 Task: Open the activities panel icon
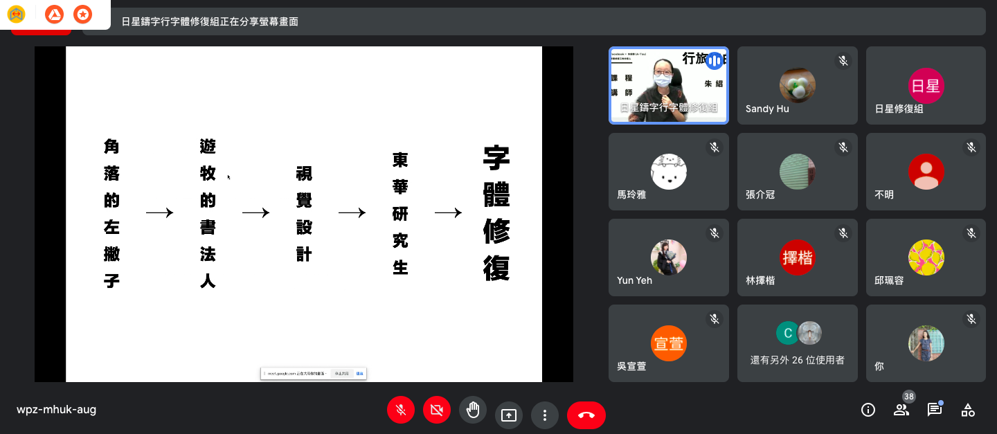(x=968, y=410)
